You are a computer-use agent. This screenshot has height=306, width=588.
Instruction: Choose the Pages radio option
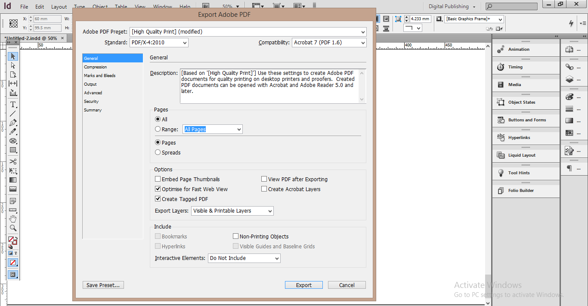pyautogui.click(x=158, y=142)
